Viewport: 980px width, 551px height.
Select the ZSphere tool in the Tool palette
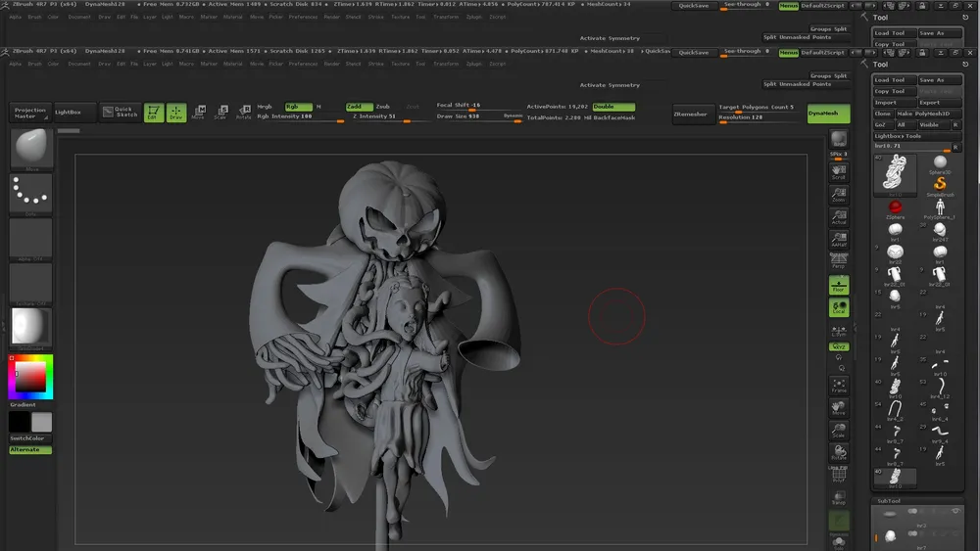(x=894, y=207)
